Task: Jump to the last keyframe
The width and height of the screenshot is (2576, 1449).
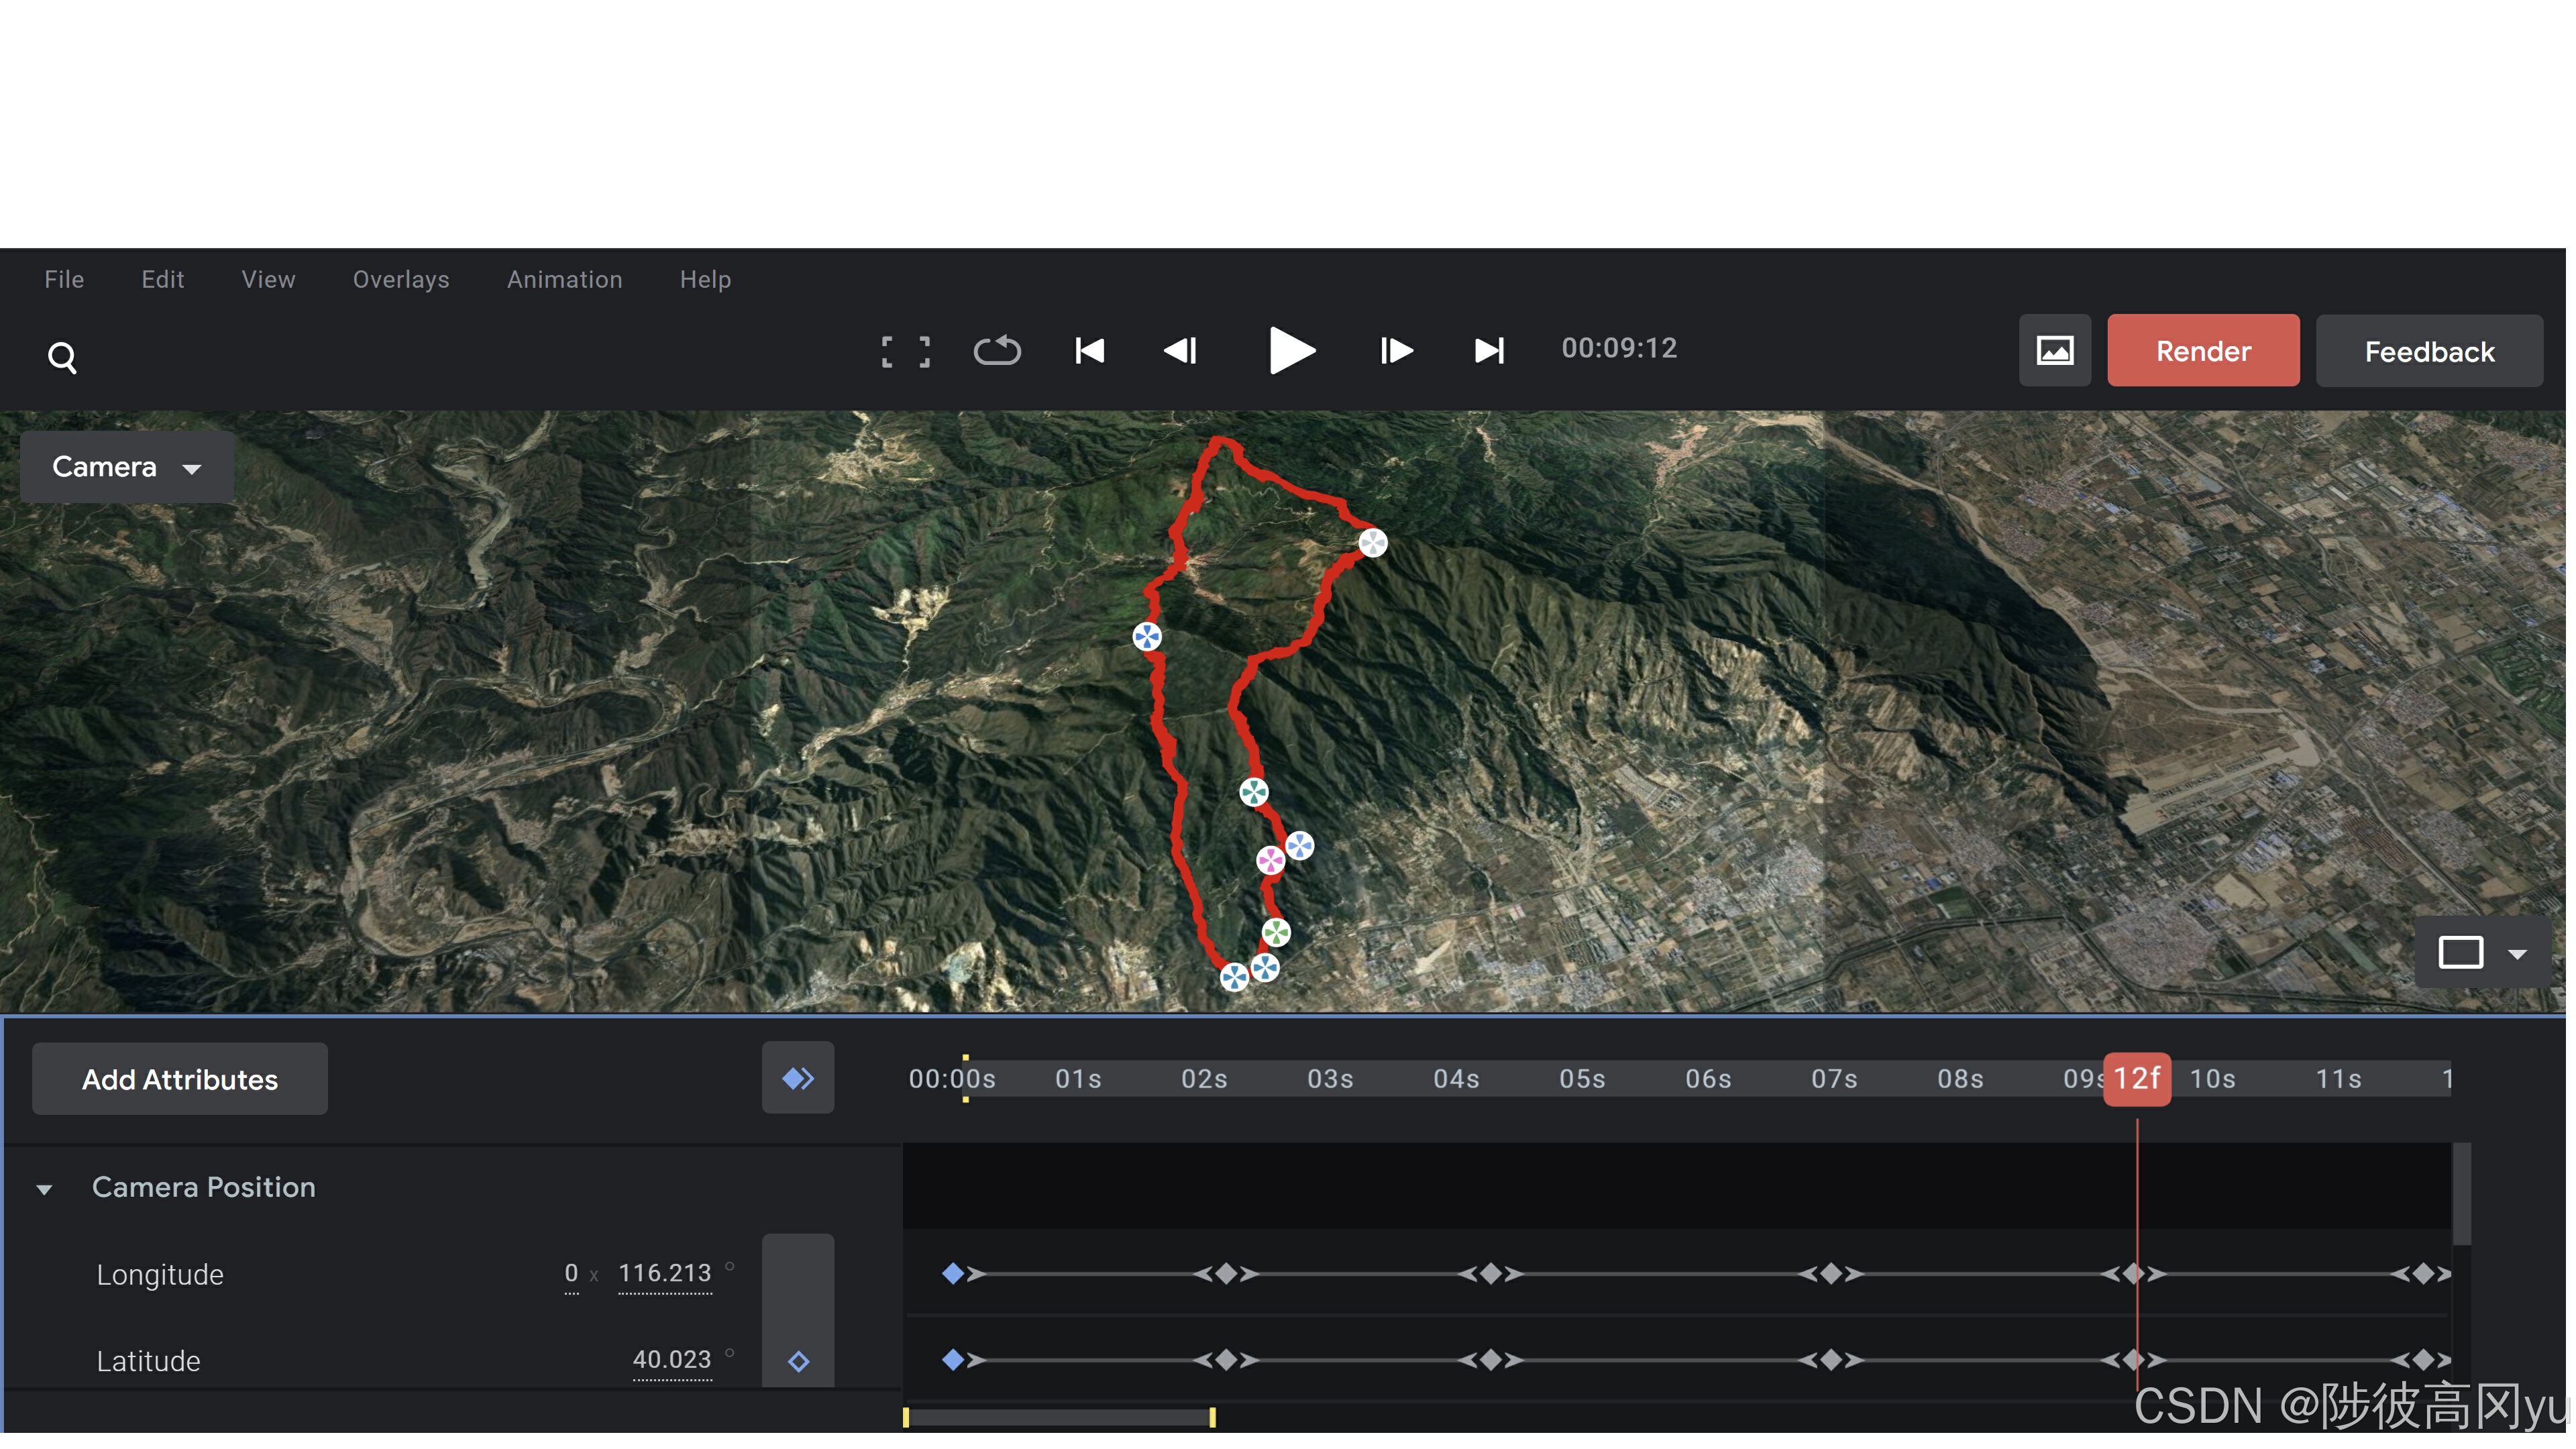Action: (1489, 351)
